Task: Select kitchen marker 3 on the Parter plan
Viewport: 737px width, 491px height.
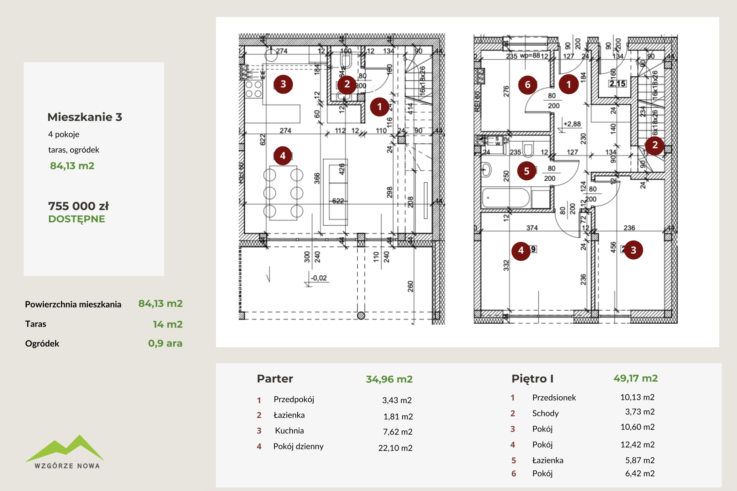Action: [x=283, y=84]
